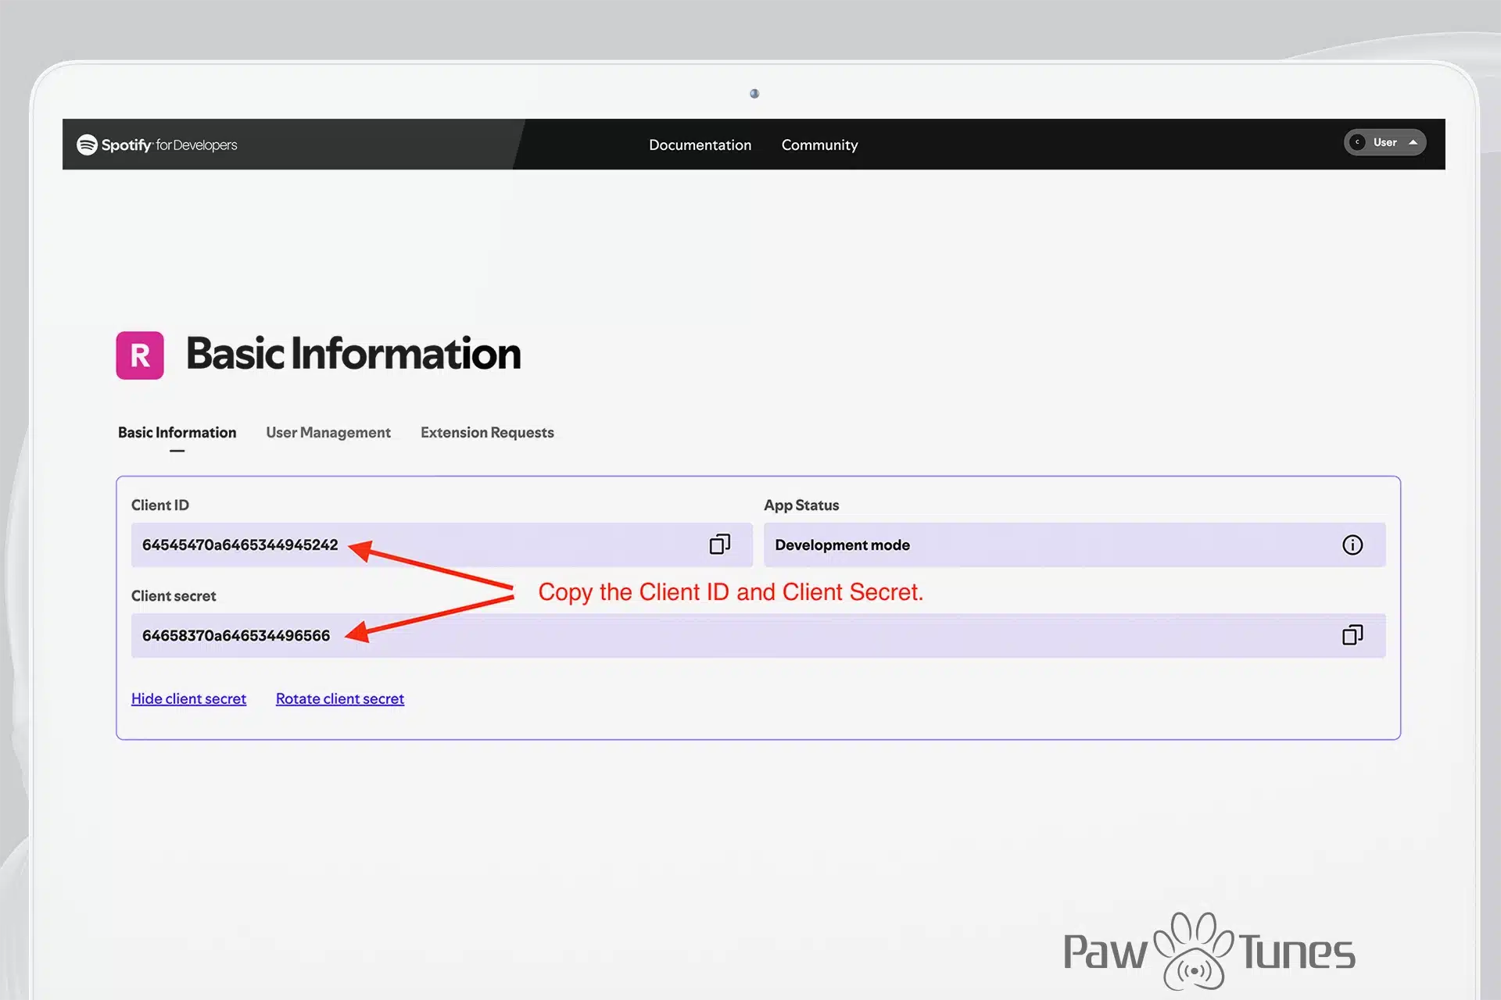Viewport: 1501px width, 1000px height.
Task: Switch to the User Management tab
Action: 328,432
